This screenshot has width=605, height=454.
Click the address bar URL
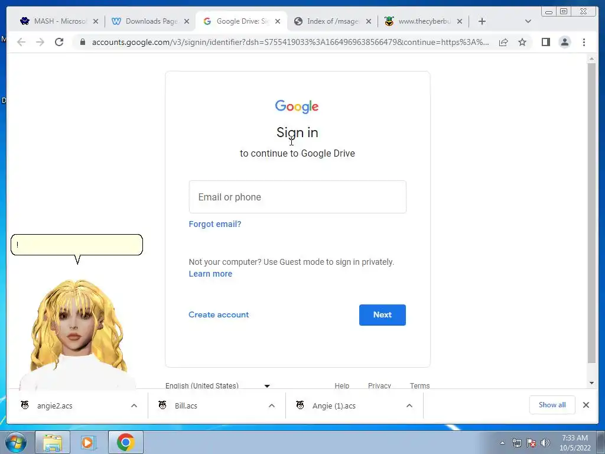click(x=290, y=42)
